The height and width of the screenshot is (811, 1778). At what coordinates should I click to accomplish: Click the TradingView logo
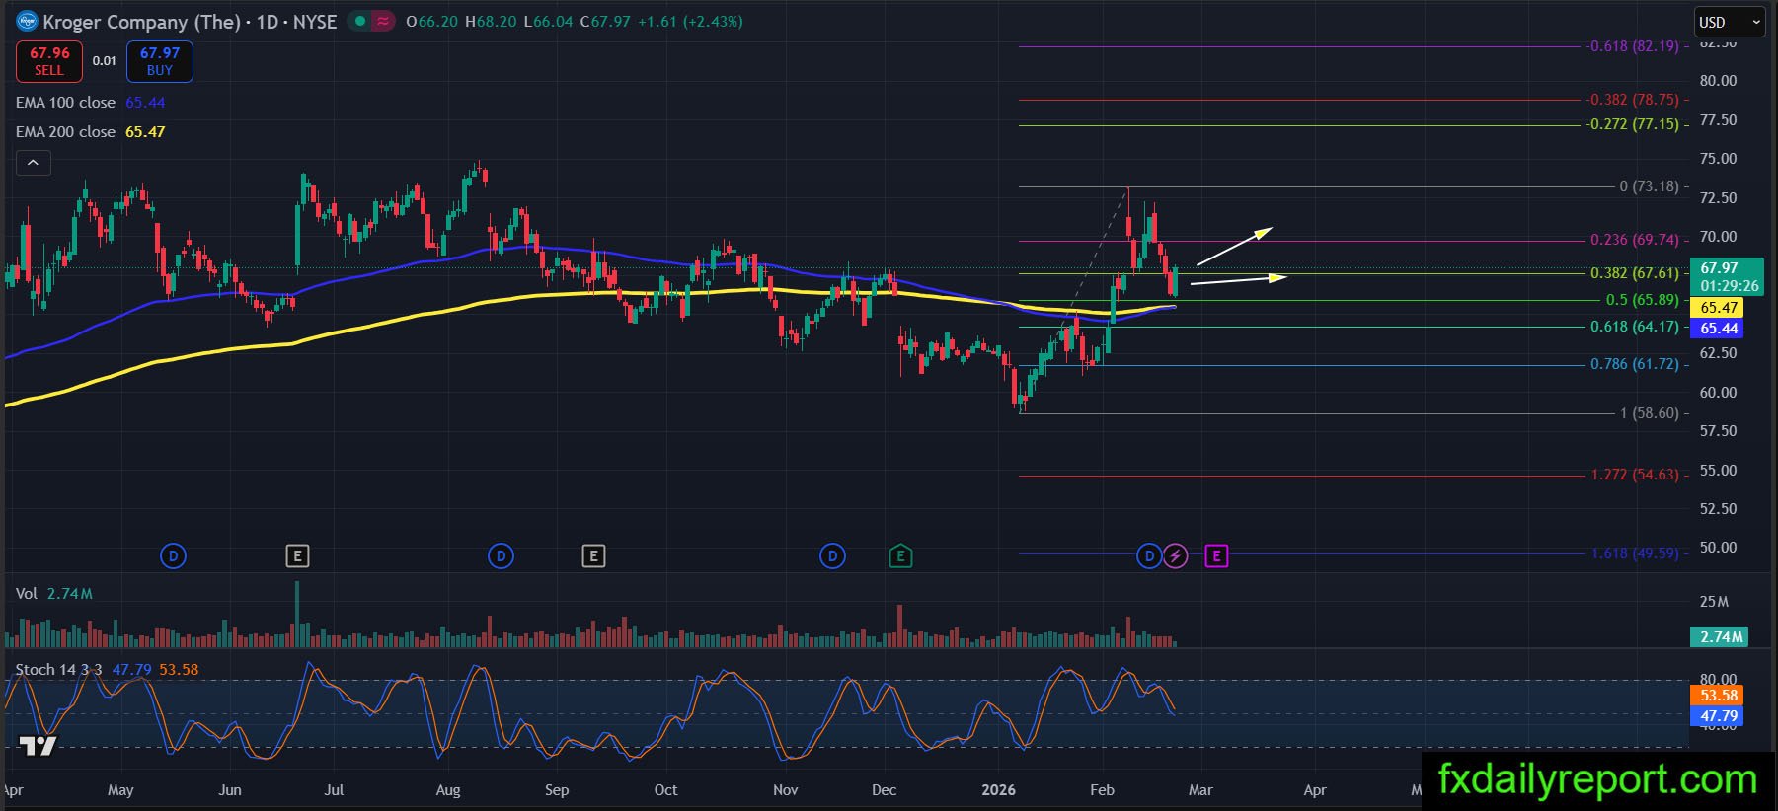click(x=39, y=746)
